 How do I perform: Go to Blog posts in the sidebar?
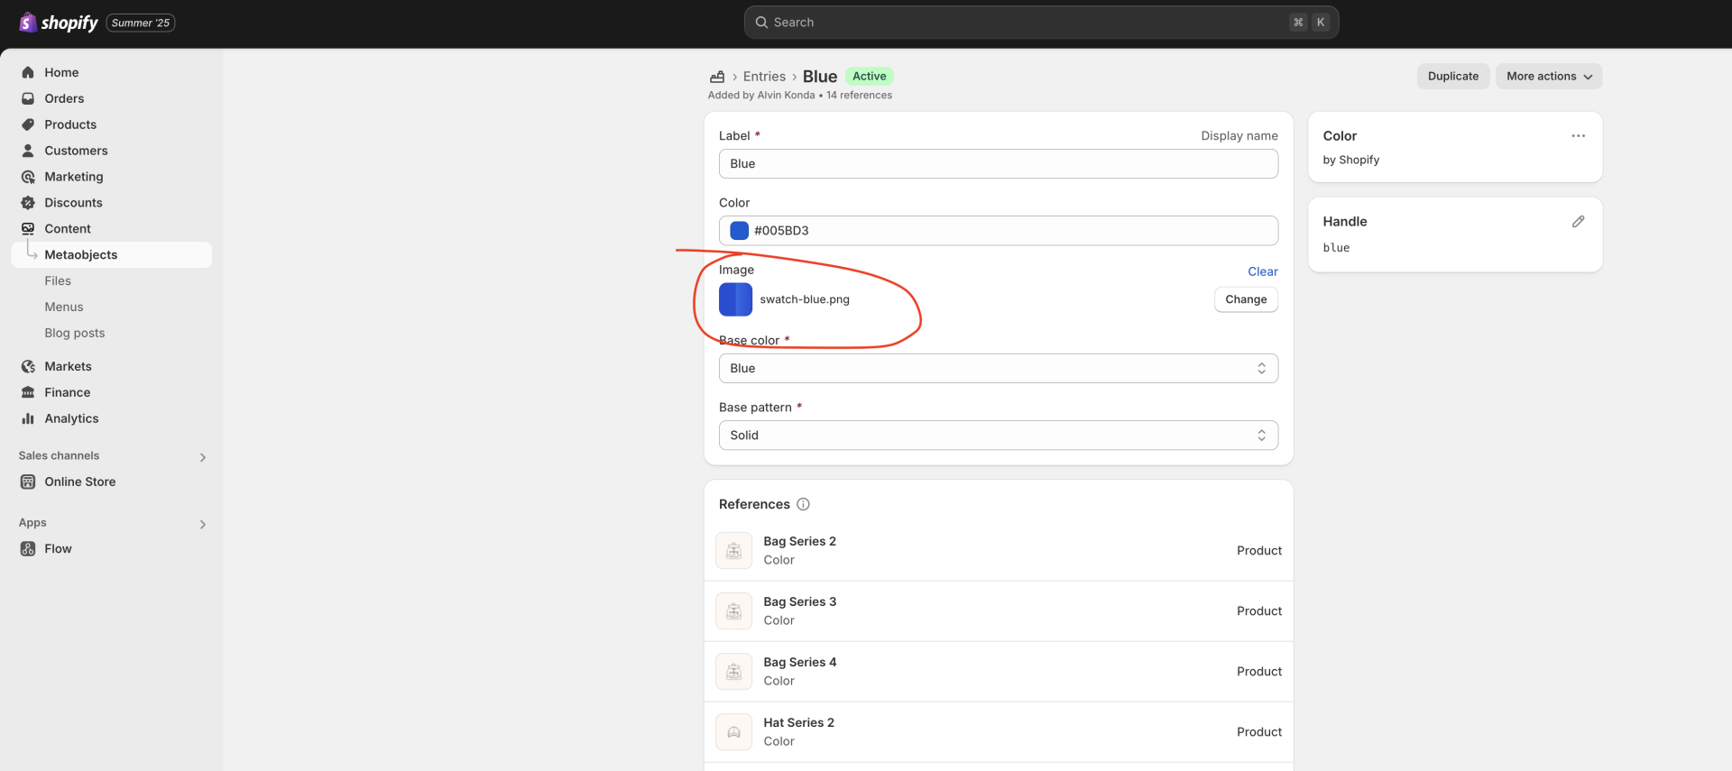(75, 333)
